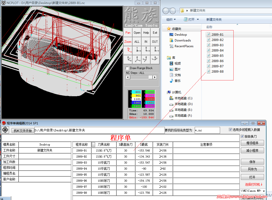Switch to the X-Y top view icon
This screenshot has width=272, height=200.
click(137, 51)
